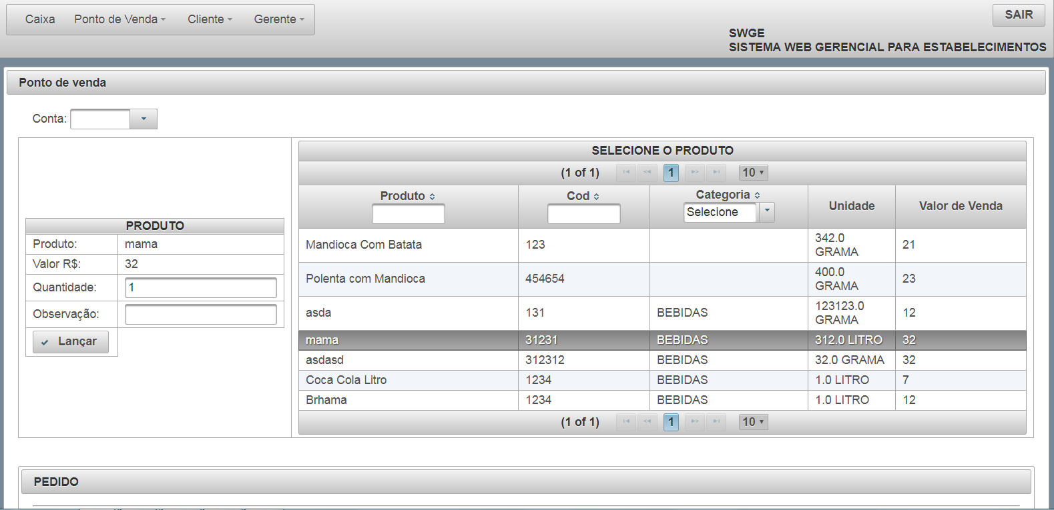Select the asdasd product row
The width and height of the screenshot is (1054, 510).
[662, 360]
